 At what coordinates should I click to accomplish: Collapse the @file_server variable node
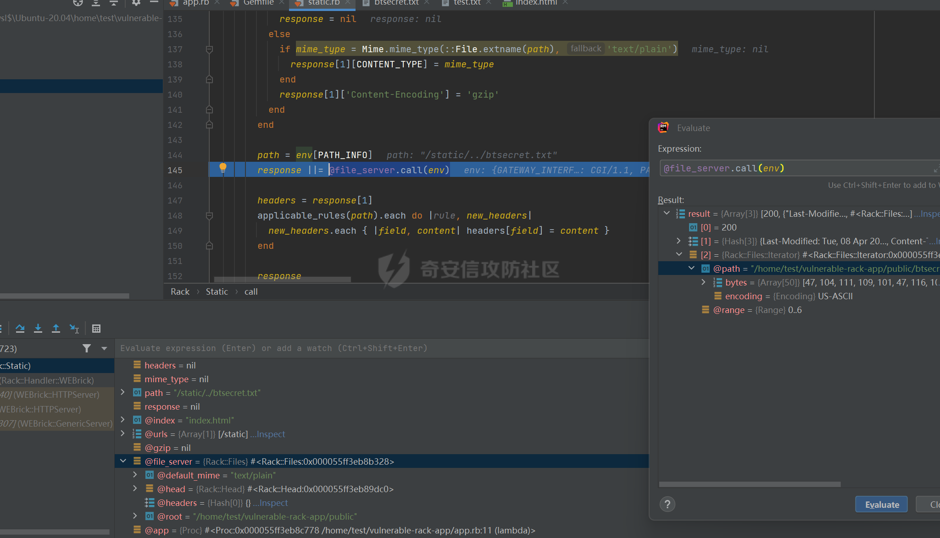tap(123, 461)
